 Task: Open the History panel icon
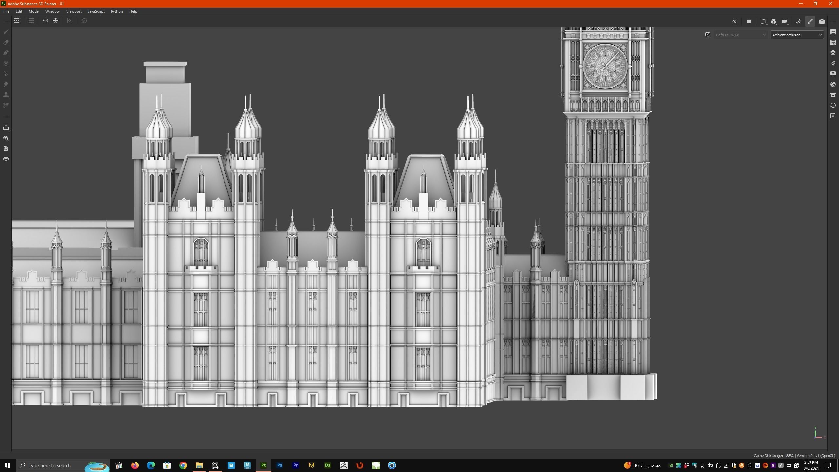833,105
